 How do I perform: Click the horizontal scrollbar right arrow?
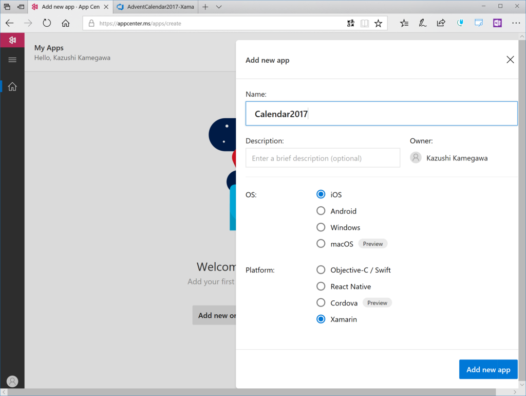point(515,392)
